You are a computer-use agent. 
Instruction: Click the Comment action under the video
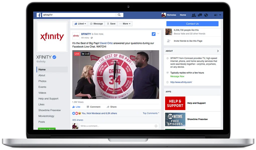tap(94, 107)
